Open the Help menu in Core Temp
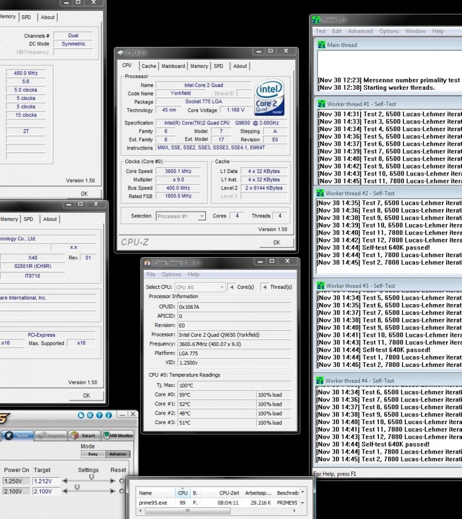 pos(193,275)
